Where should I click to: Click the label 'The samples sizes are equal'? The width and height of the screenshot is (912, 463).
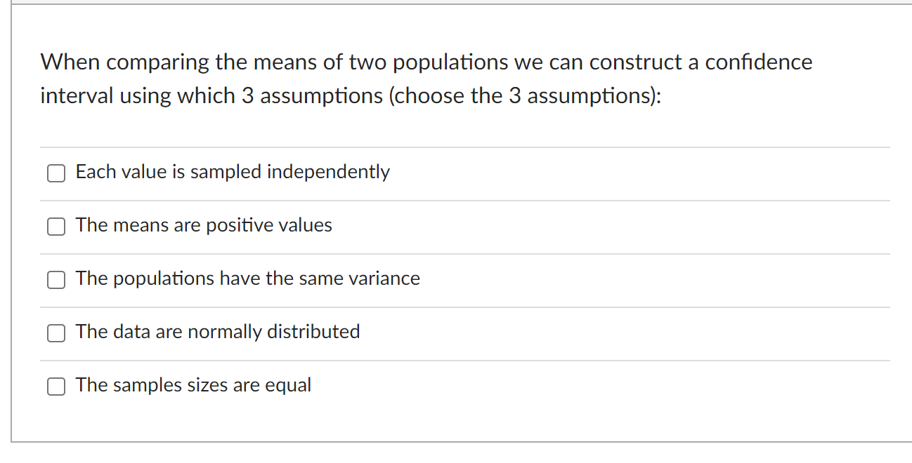(193, 385)
